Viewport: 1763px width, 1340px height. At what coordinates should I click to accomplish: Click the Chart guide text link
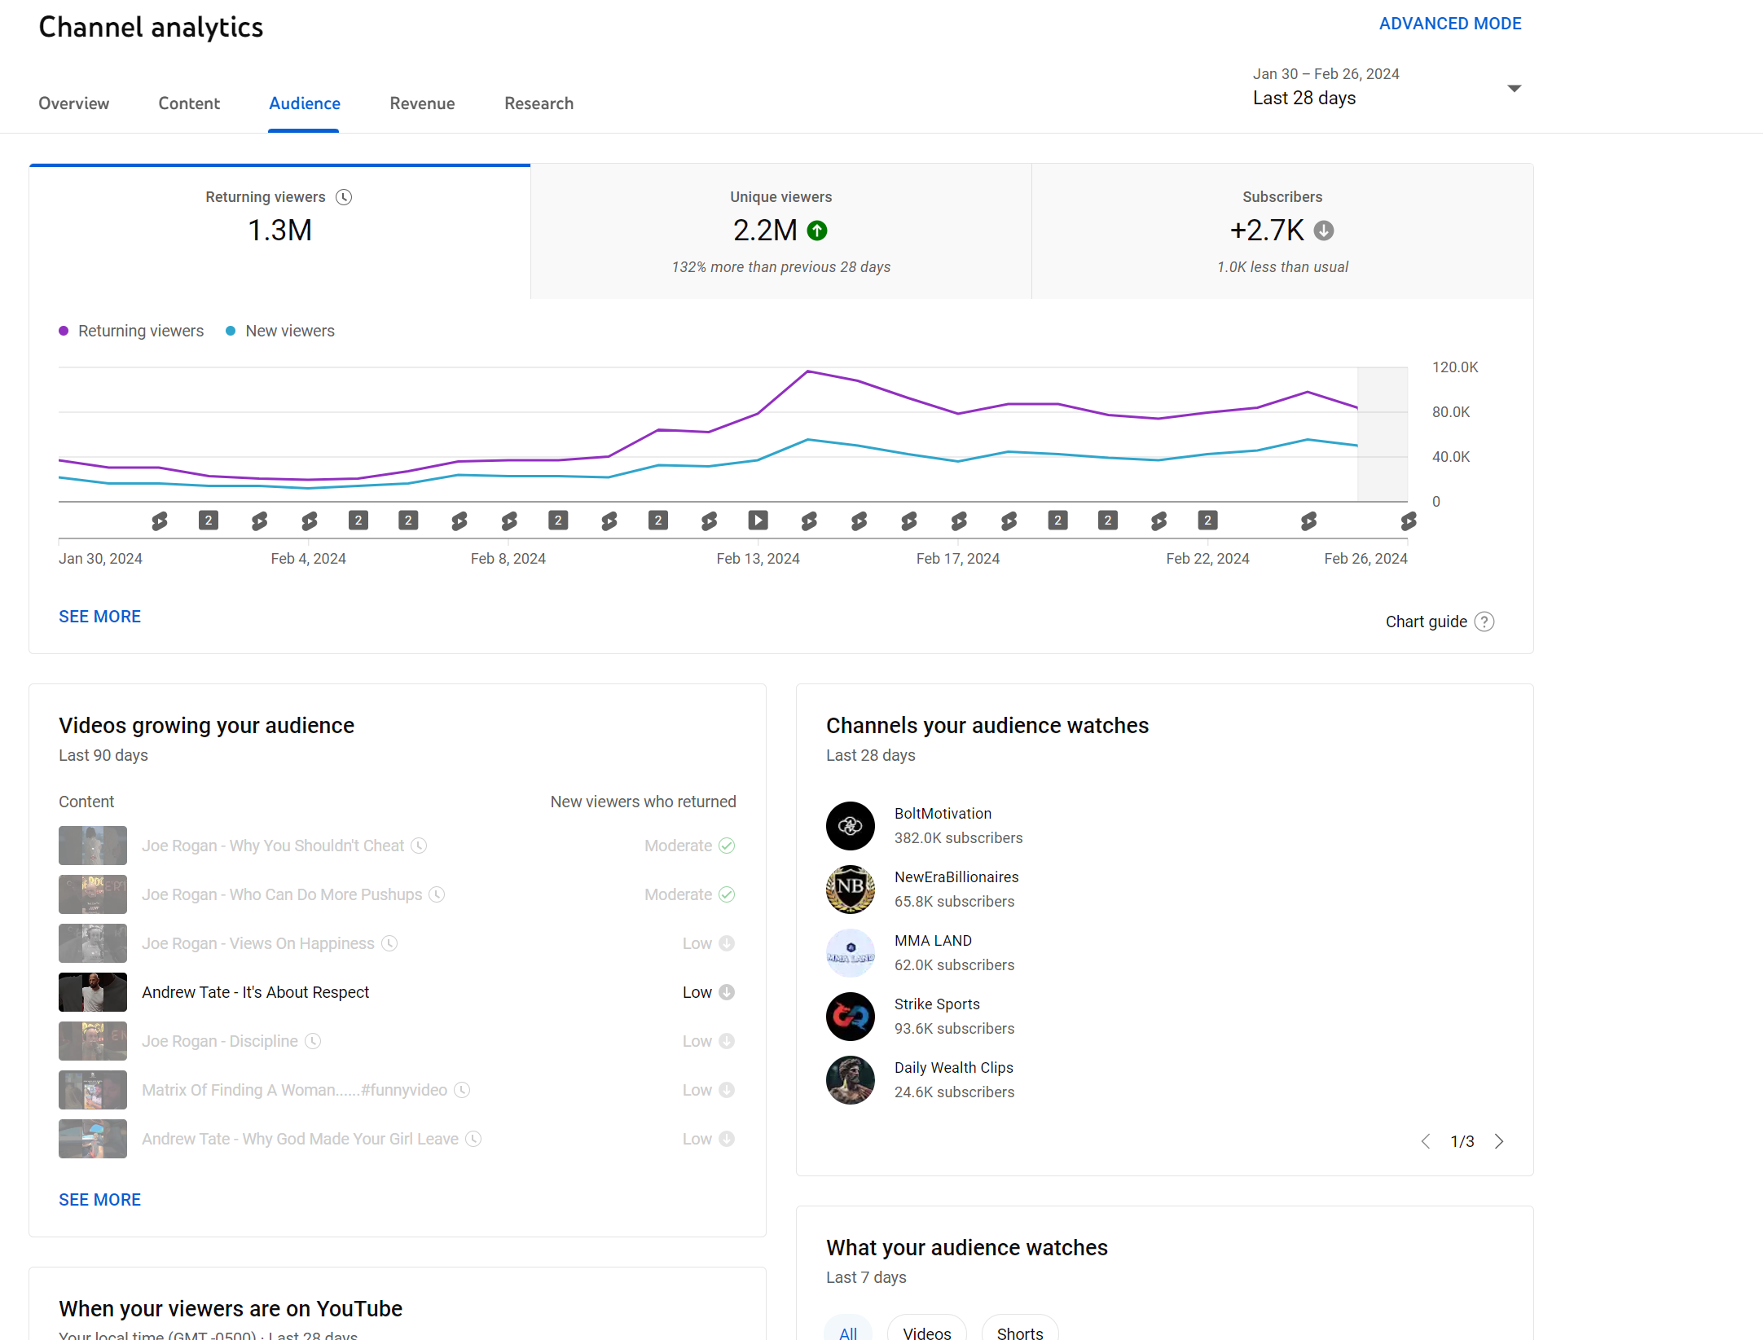pyautogui.click(x=1426, y=622)
